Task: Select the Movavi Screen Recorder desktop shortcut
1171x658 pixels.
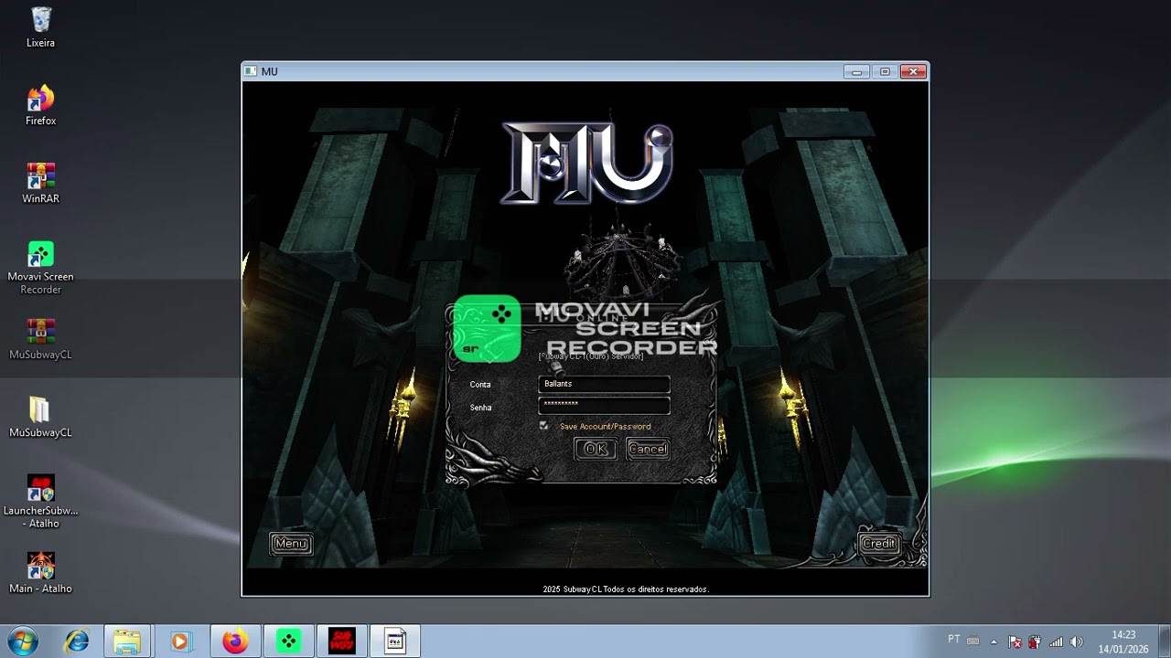Action: 41,267
